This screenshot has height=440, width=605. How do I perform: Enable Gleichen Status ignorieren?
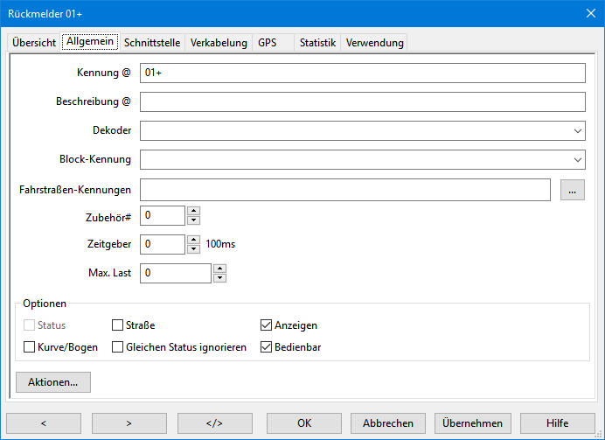click(118, 347)
